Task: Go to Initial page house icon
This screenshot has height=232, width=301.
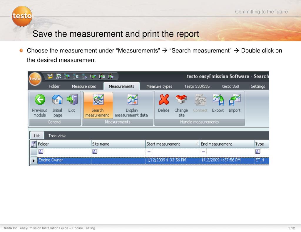Action: point(57,99)
